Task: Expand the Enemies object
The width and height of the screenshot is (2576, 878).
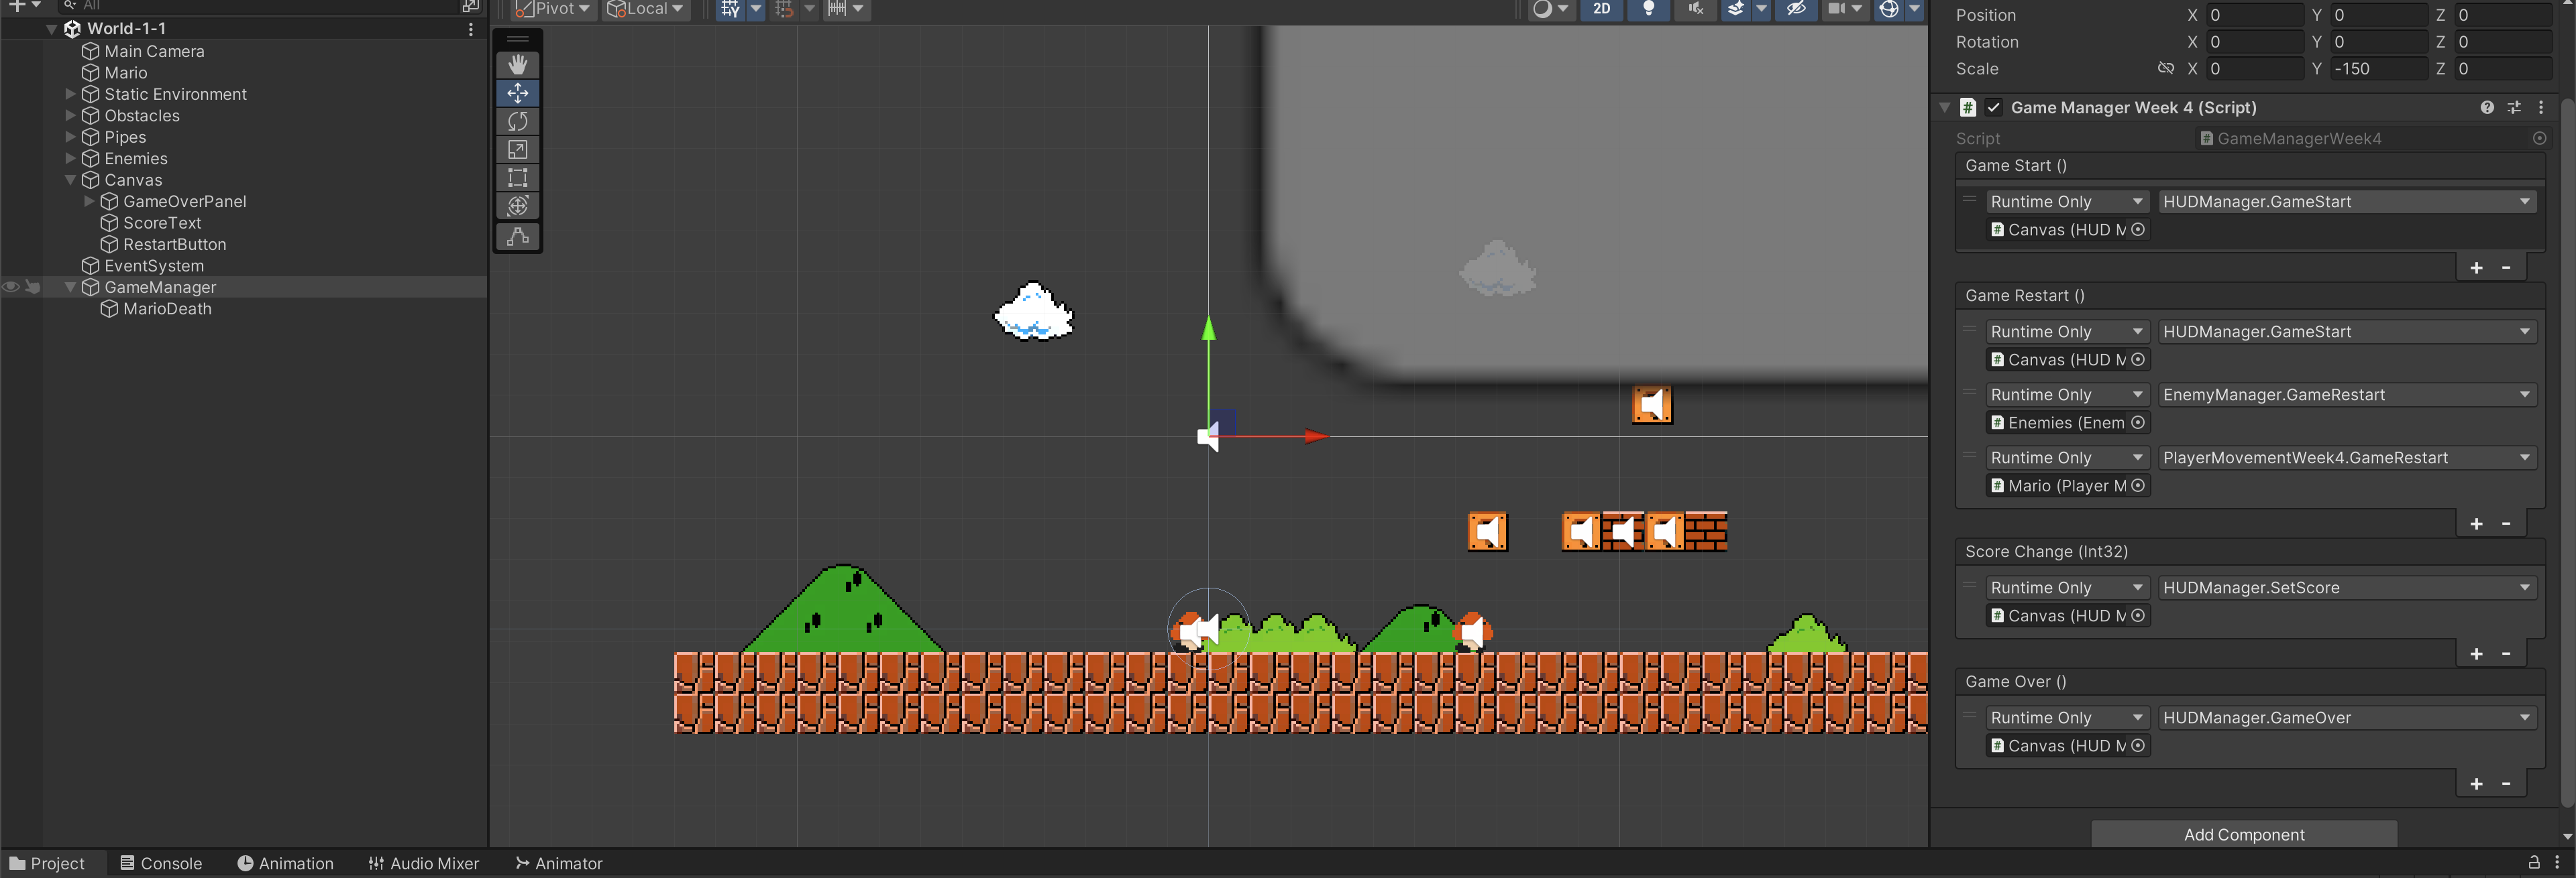Action: click(x=70, y=159)
